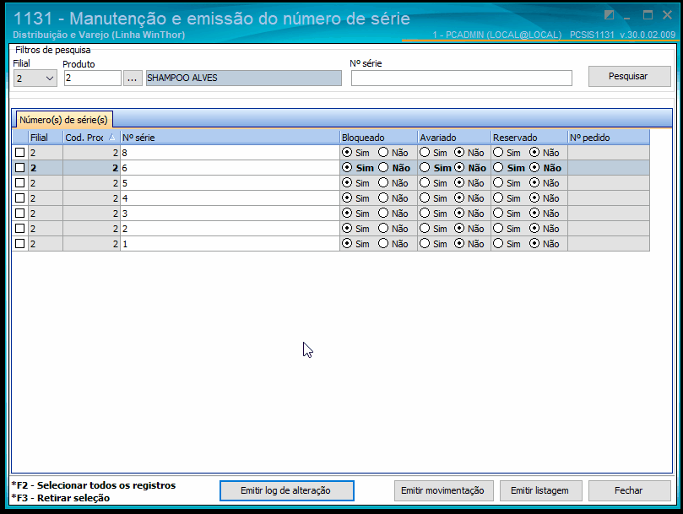Click the Nº série search field

click(x=461, y=78)
